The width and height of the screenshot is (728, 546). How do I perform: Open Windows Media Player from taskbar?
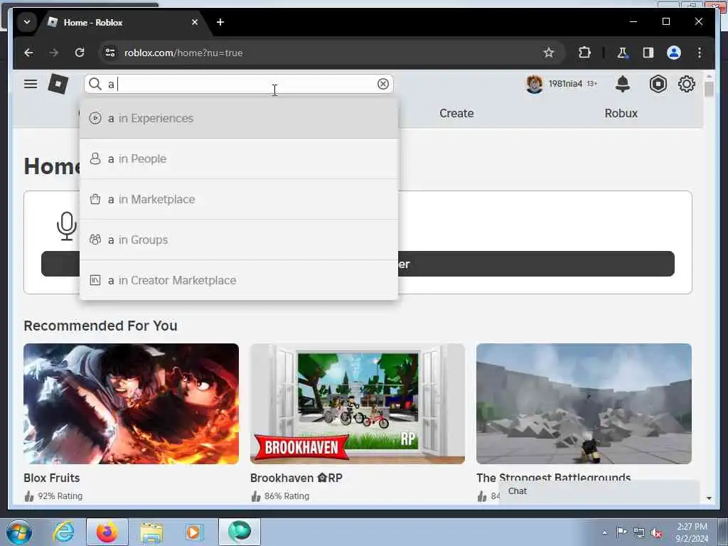click(x=193, y=532)
